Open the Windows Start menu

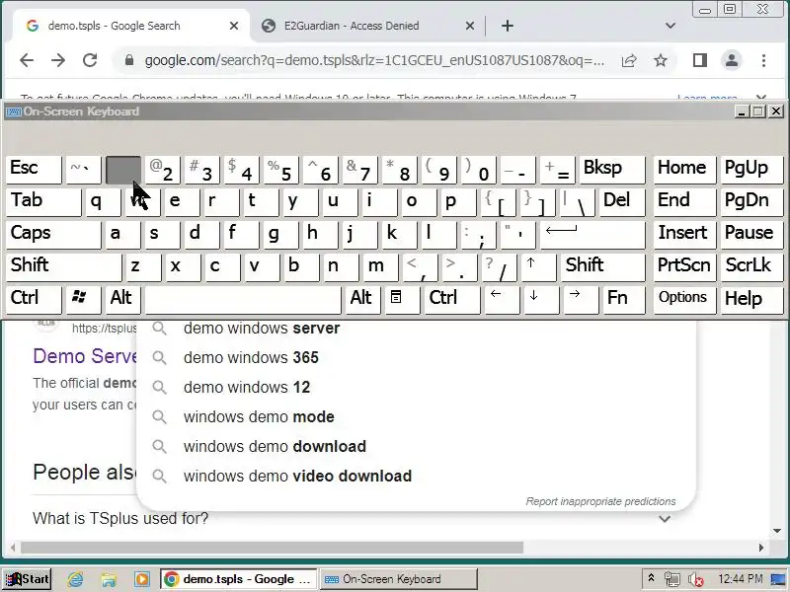[x=27, y=579]
